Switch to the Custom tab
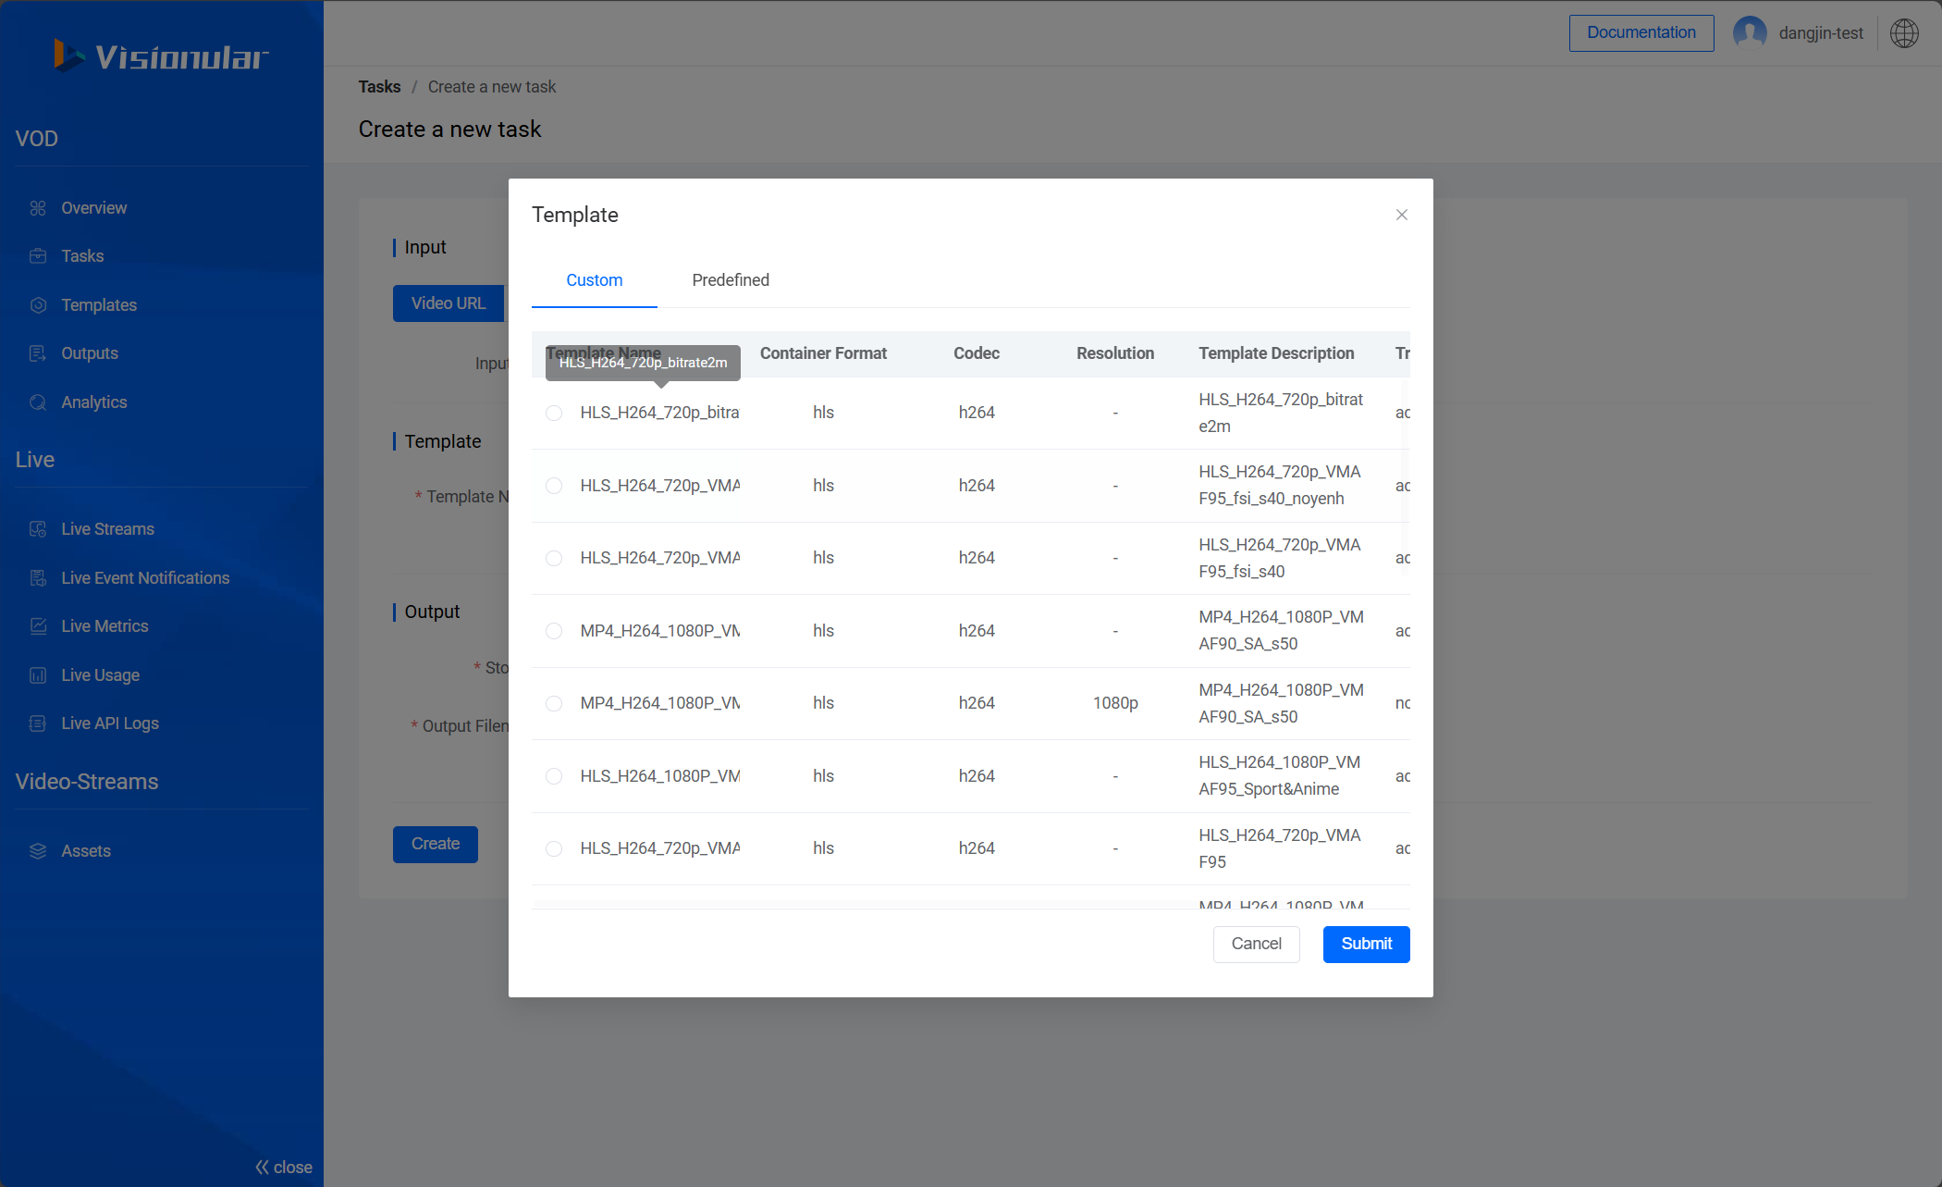This screenshot has width=1942, height=1187. (595, 280)
